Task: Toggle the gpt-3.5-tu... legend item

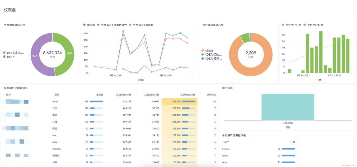Action: (x=14, y=53)
